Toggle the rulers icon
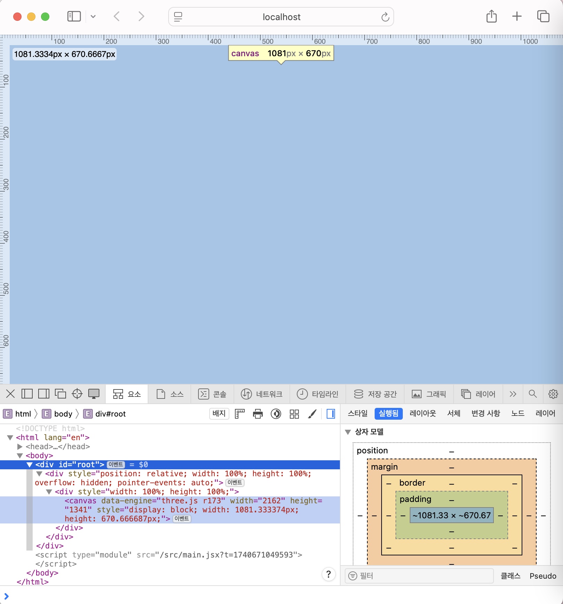Viewport: 563px width, 604px height. pos(240,414)
